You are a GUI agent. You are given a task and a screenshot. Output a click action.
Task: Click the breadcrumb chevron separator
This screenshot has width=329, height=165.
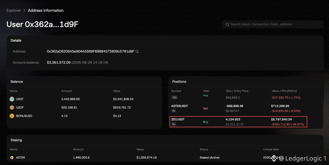click(24, 11)
